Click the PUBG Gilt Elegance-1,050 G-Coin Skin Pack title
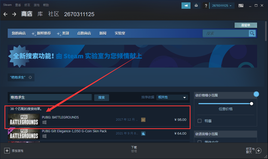The image size is (268, 159). click(74, 131)
